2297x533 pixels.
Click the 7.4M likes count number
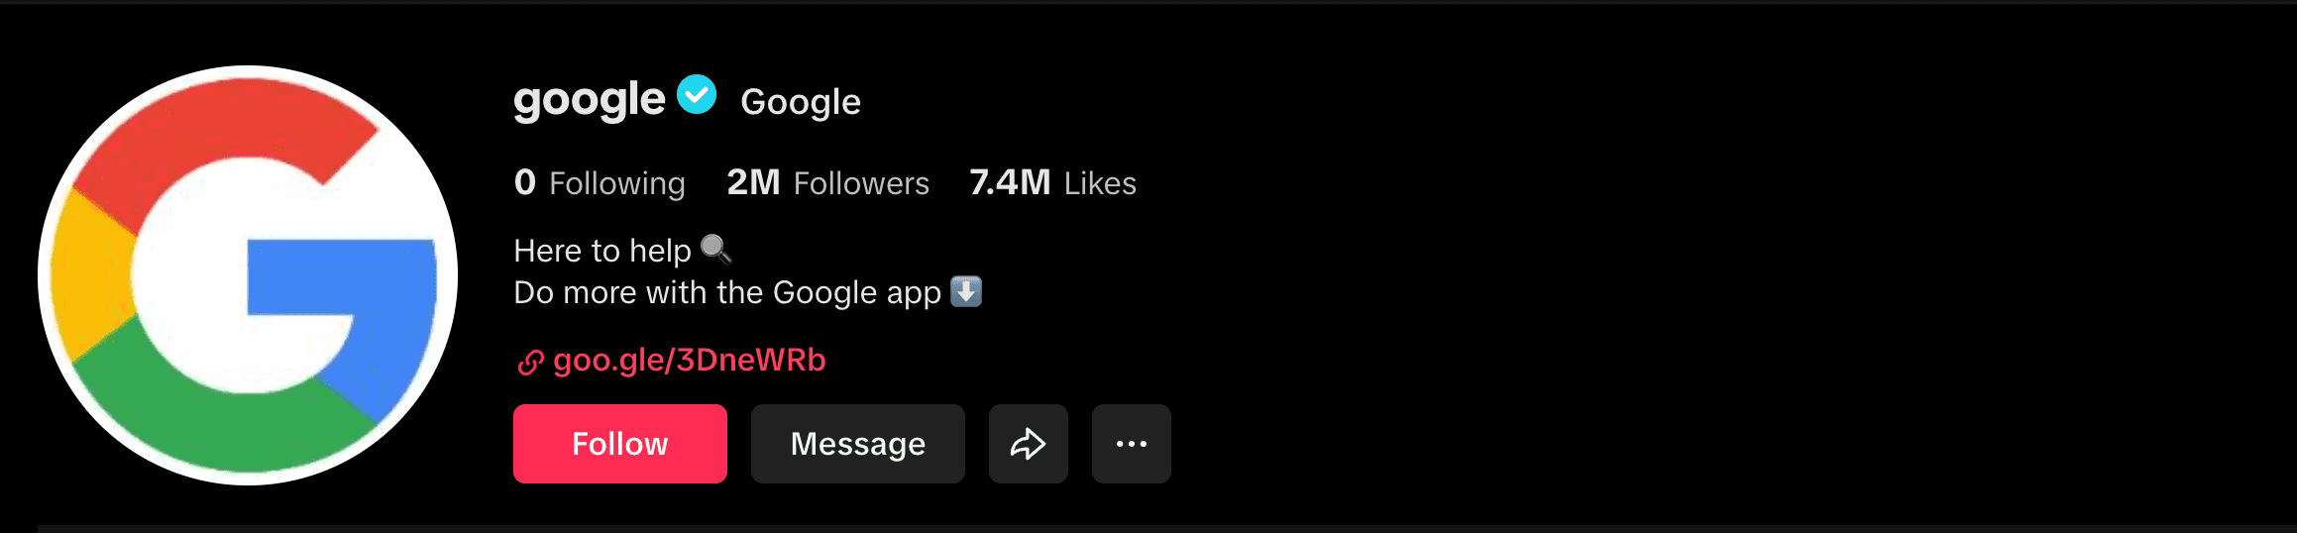click(x=1009, y=182)
